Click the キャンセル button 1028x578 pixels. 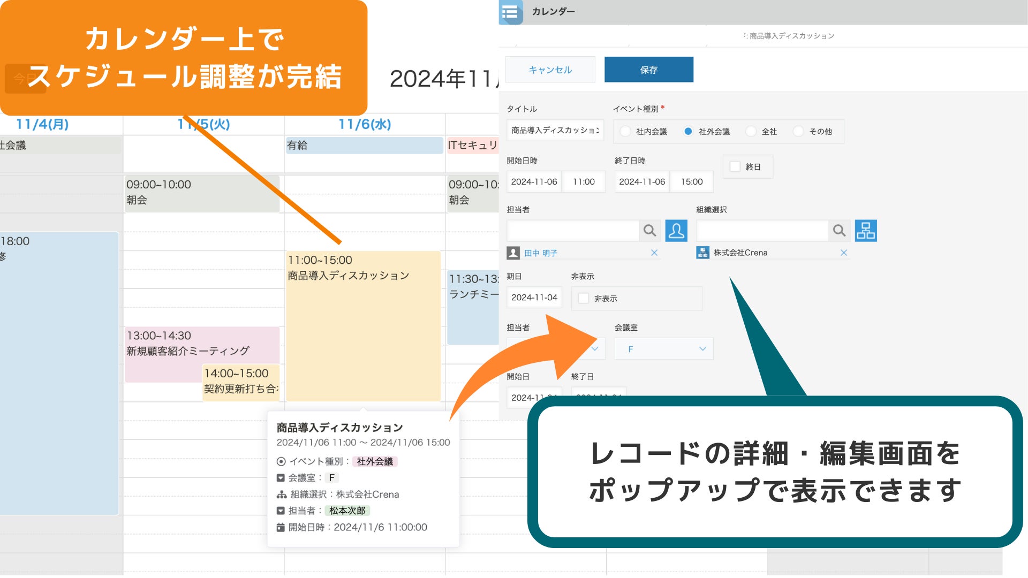[550, 70]
